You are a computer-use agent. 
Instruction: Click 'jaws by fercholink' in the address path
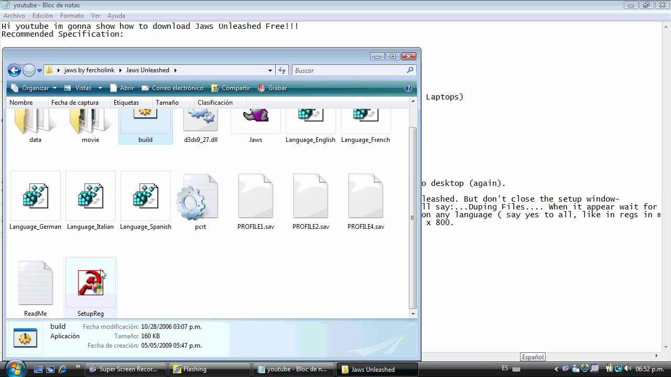click(x=89, y=70)
